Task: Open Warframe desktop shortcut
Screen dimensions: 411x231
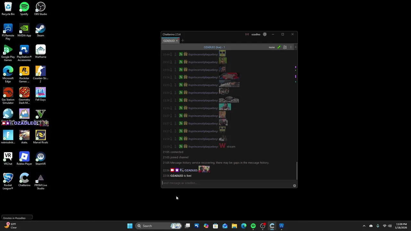Action: point(40,51)
